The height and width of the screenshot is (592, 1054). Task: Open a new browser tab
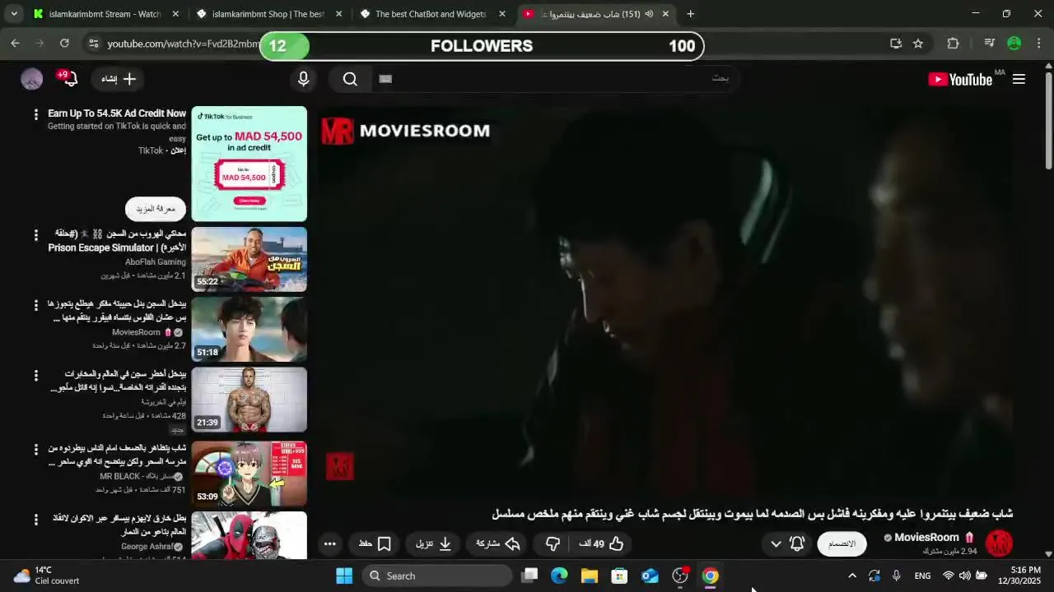coord(690,14)
